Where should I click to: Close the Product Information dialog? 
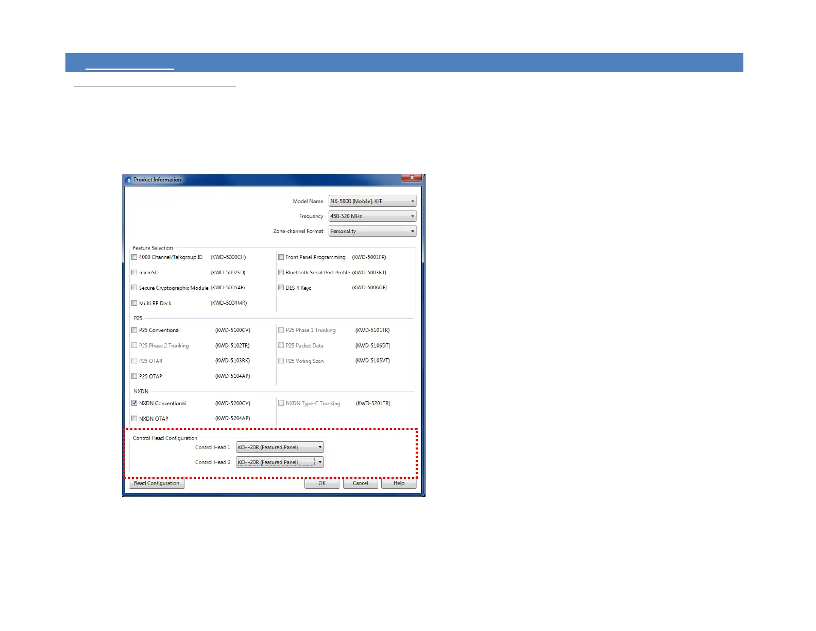[412, 178]
